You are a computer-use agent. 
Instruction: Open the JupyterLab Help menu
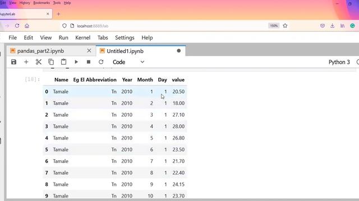pos(147,37)
